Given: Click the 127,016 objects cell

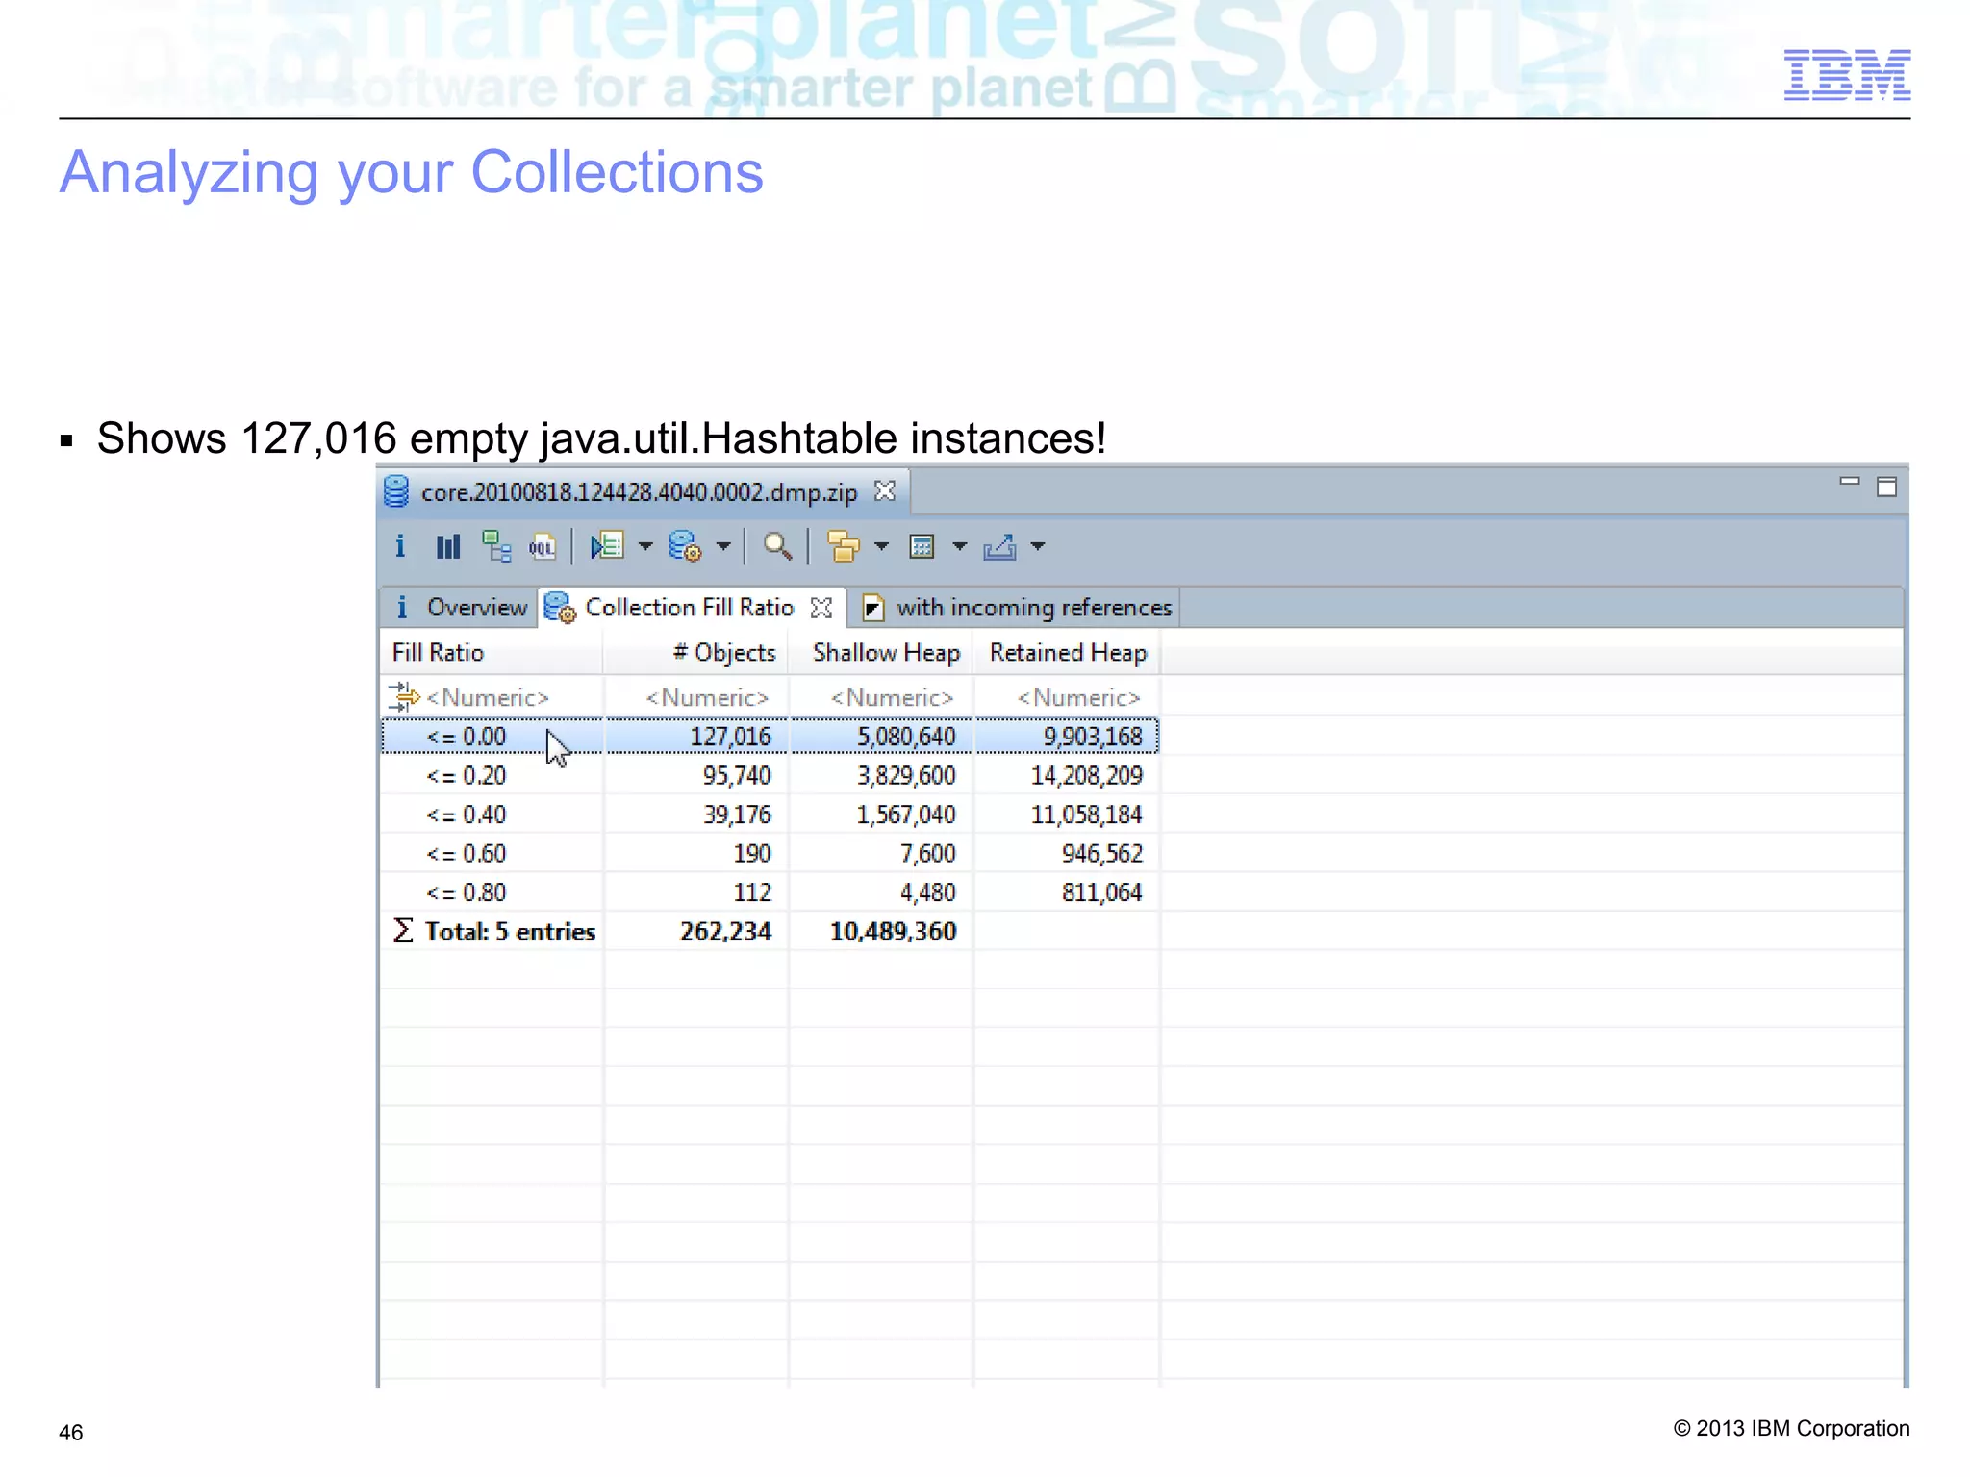Looking at the screenshot, I should click(x=730, y=737).
